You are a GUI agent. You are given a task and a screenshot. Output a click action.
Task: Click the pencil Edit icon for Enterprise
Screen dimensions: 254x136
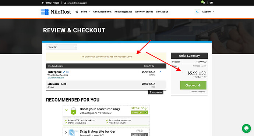[x=64, y=72]
